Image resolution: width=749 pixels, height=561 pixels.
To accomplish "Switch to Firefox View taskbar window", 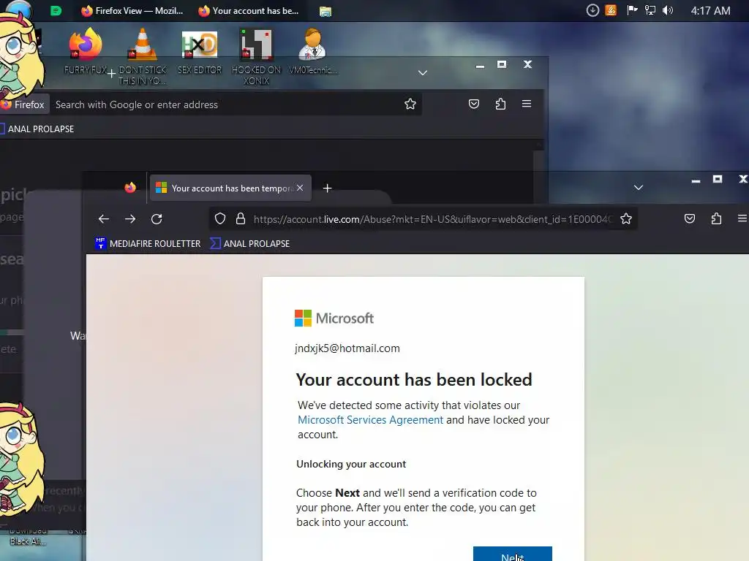I will click(x=132, y=10).
